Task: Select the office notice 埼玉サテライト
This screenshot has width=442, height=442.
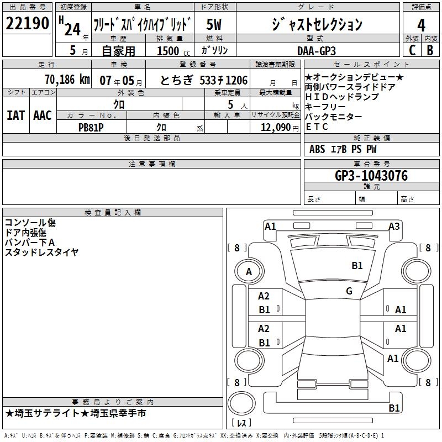Action: [x=47, y=413]
